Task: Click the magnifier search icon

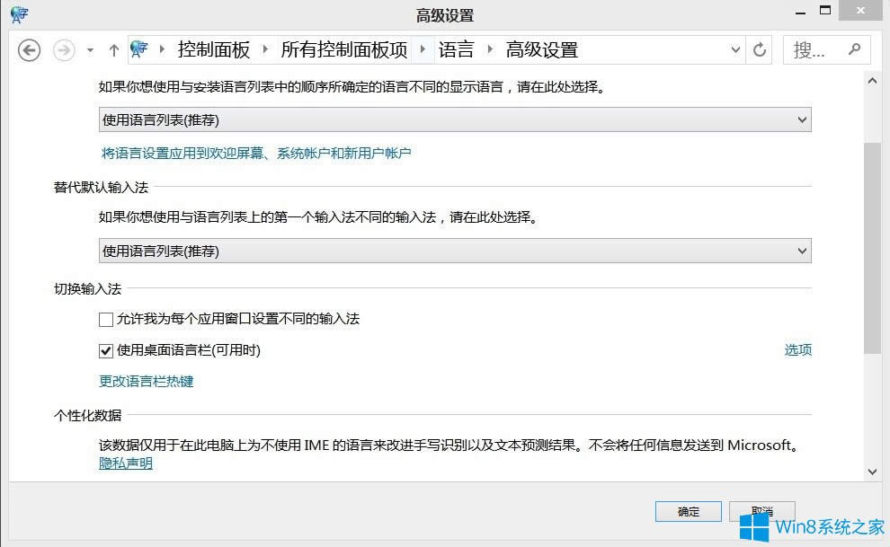Action: pos(854,49)
